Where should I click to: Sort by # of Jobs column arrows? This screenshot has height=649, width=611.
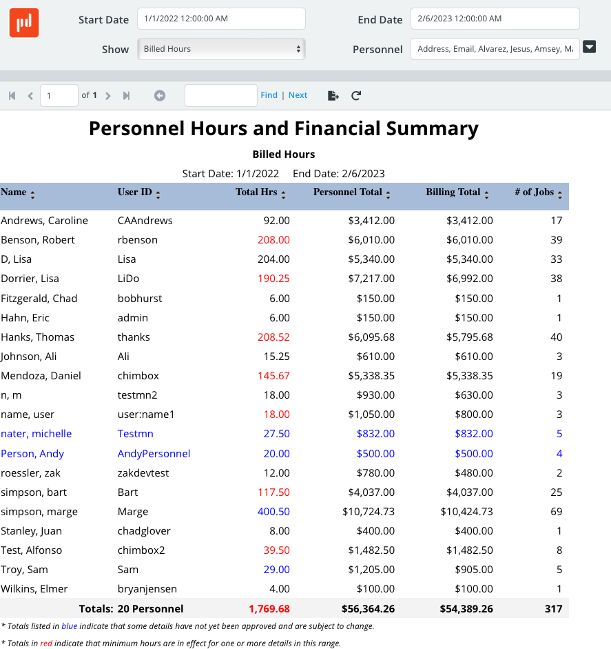[x=560, y=195]
